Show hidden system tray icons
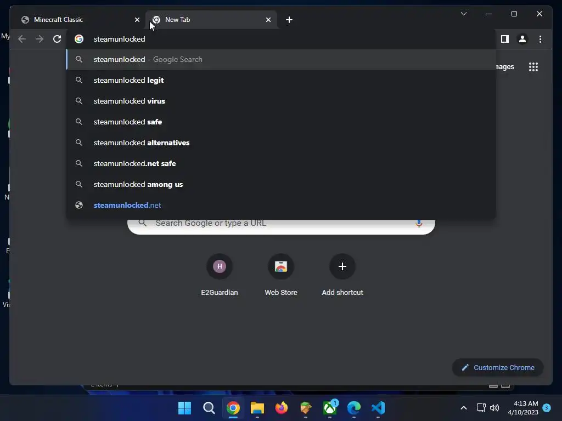562x421 pixels. [x=463, y=408]
